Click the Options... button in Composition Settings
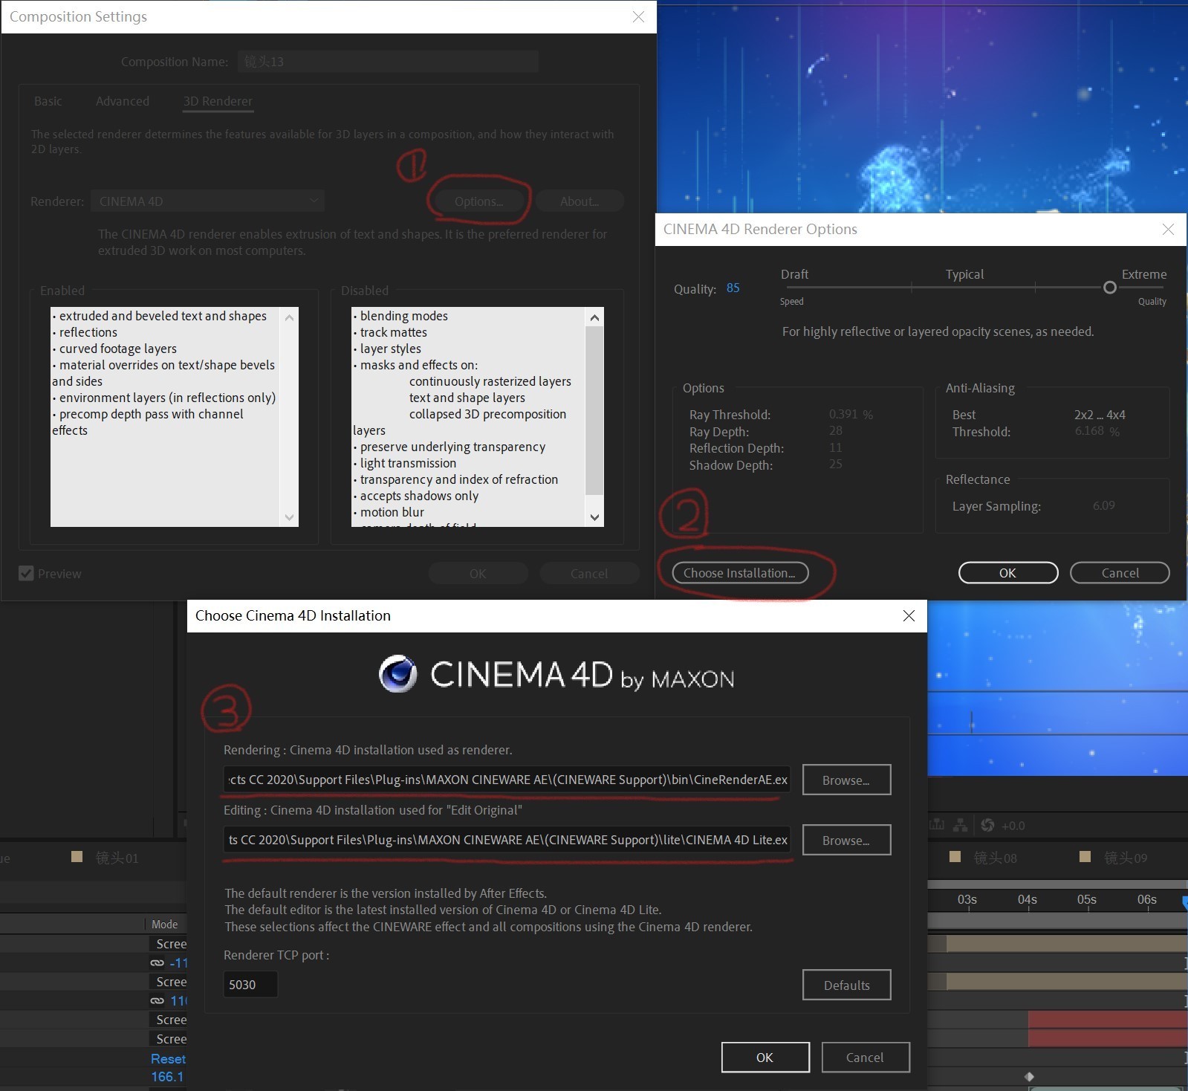The image size is (1188, 1091). [478, 201]
